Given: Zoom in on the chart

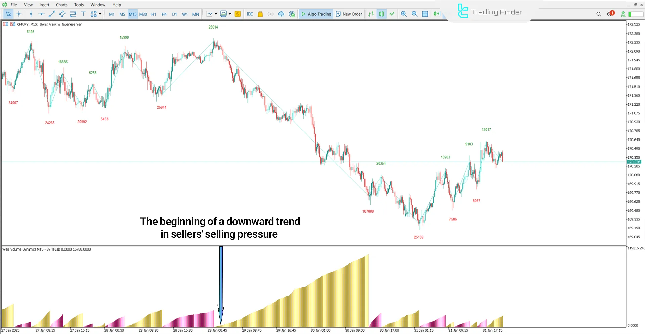Looking at the screenshot, I should click(x=404, y=14).
